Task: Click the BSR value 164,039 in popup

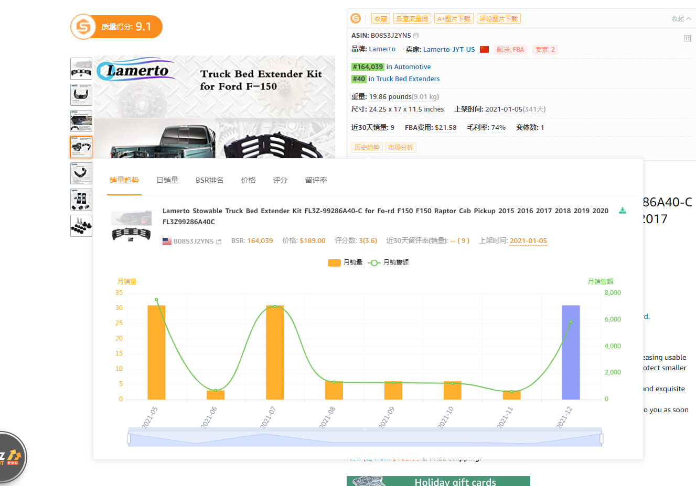Action: coord(260,241)
